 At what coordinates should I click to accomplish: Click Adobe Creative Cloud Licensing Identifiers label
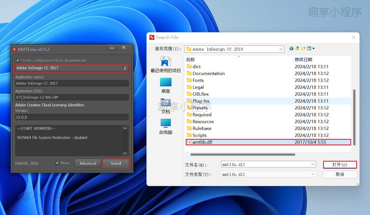coord(50,105)
